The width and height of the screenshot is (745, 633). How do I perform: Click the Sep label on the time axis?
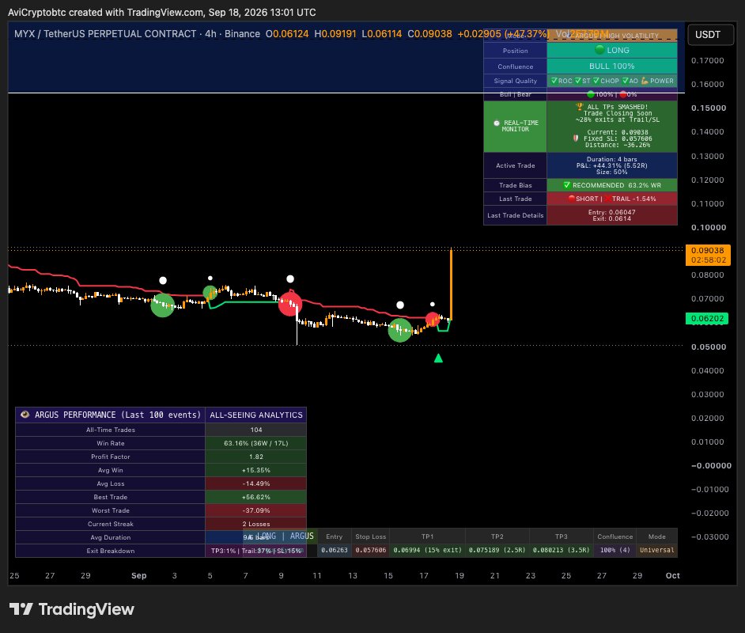(x=138, y=575)
